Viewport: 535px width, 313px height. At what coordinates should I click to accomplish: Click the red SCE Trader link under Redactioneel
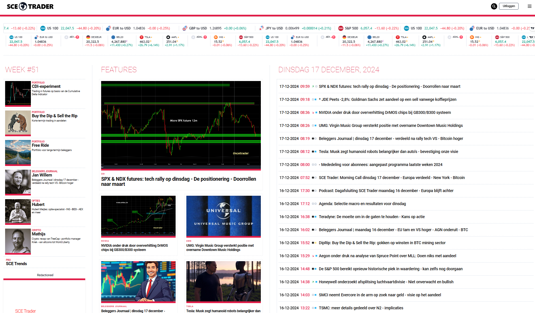[x=25, y=311]
